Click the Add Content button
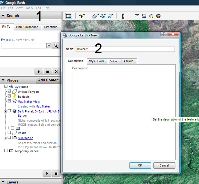 [x=49, y=80]
